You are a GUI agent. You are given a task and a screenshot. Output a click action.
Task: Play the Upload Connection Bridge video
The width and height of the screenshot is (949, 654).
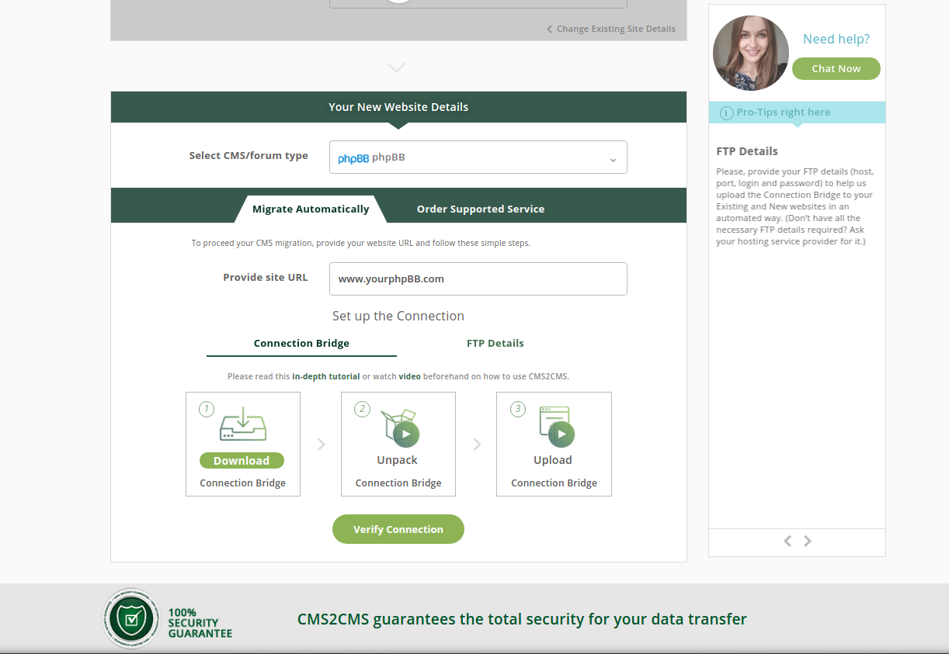tap(561, 434)
